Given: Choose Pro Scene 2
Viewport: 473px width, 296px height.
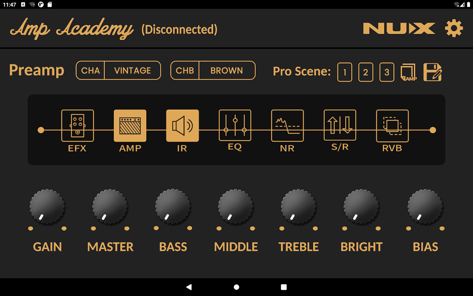Looking at the screenshot, I should click(x=366, y=72).
